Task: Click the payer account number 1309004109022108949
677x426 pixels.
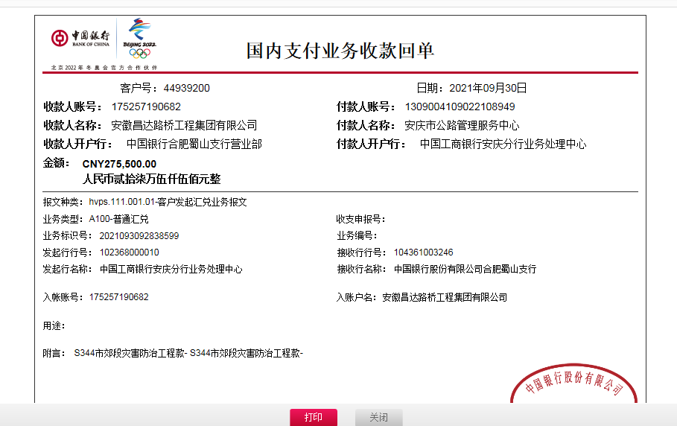Action: 460,106
